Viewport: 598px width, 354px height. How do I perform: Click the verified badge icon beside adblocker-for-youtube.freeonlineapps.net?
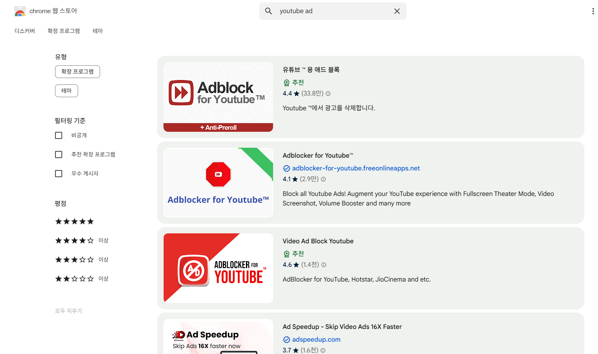pos(286,168)
